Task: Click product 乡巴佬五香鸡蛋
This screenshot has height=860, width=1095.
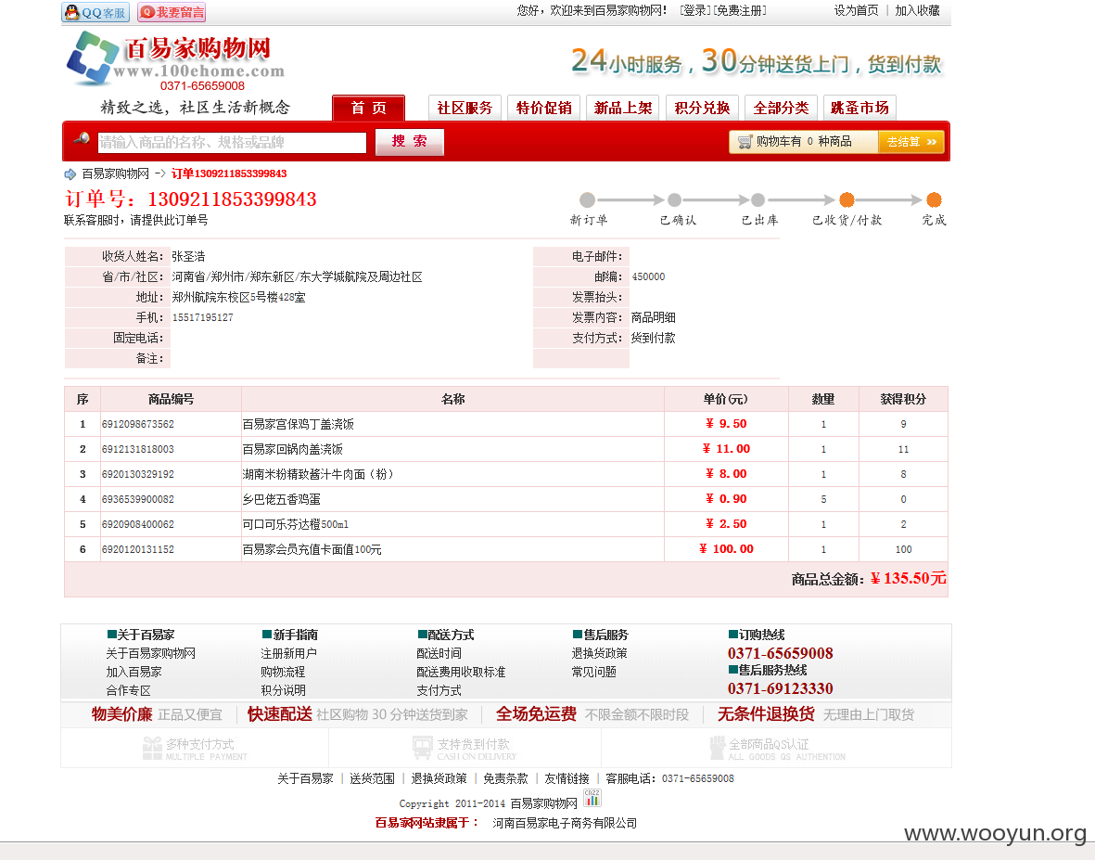Action: pyautogui.click(x=282, y=499)
